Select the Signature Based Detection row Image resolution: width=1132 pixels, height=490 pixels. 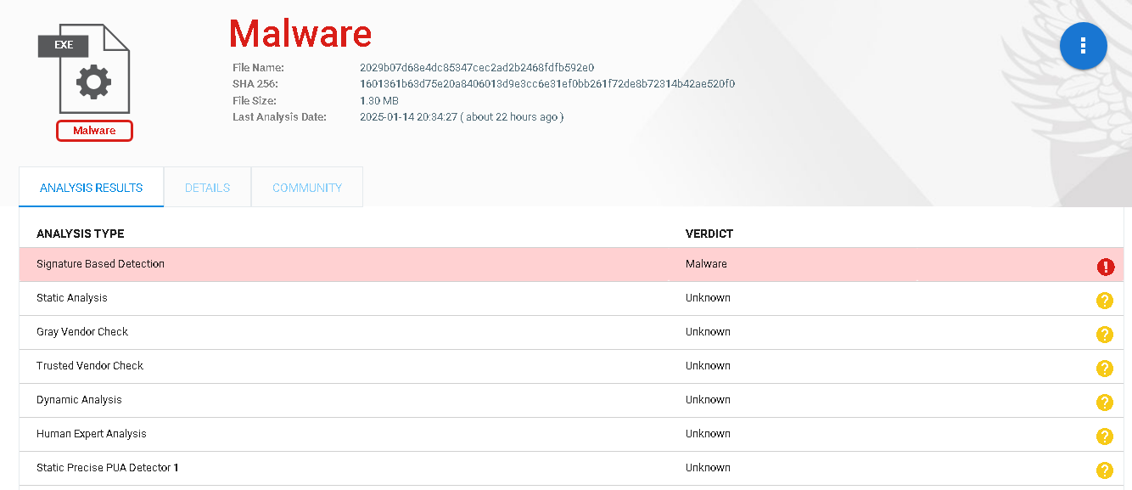tap(339, 264)
